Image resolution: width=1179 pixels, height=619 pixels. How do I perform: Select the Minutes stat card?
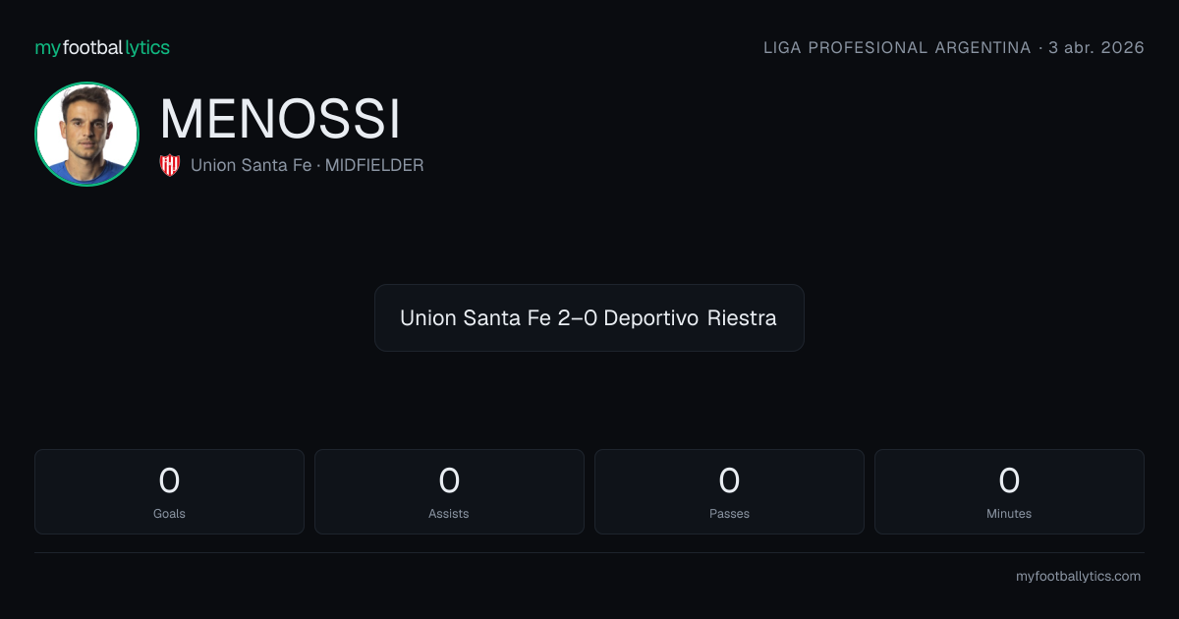click(1009, 491)
